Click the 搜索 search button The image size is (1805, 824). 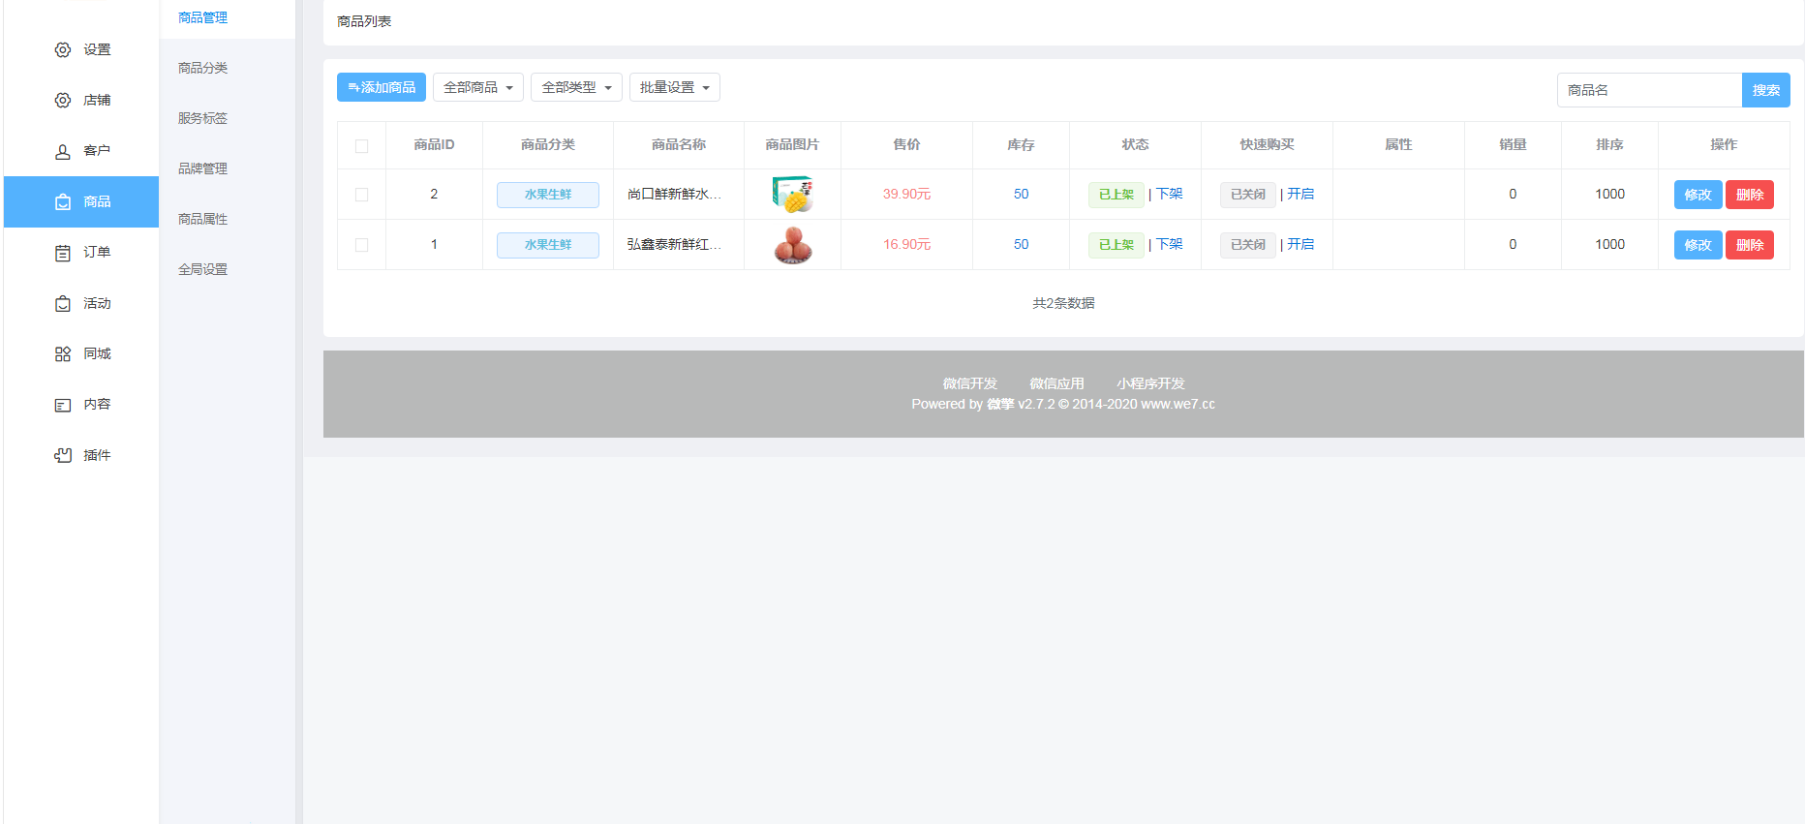pyautogui.click(x=1765, y=90)
